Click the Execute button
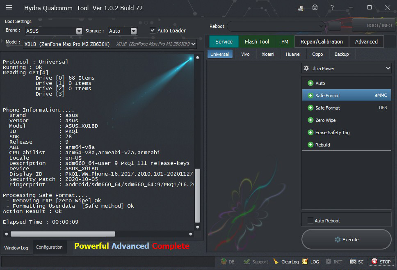Screen dimensions: 397x270 click(347, 240)
